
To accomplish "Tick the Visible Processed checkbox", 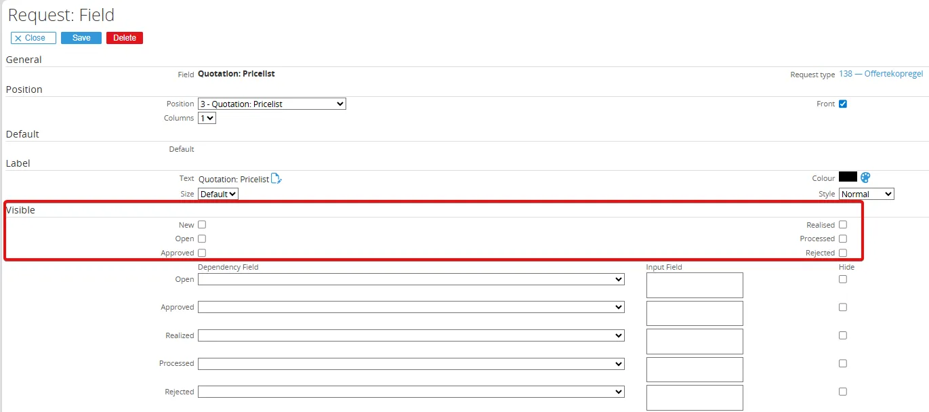I will point(843,239).
